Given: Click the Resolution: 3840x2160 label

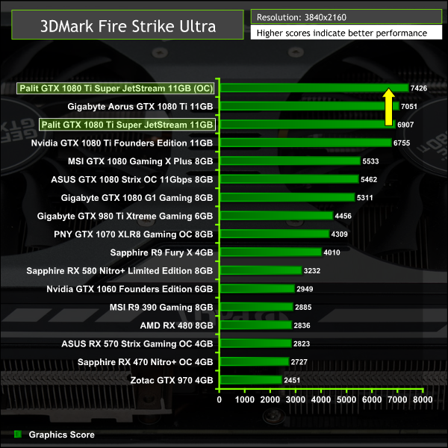Looking at the screenshot, I should (302, 17).
